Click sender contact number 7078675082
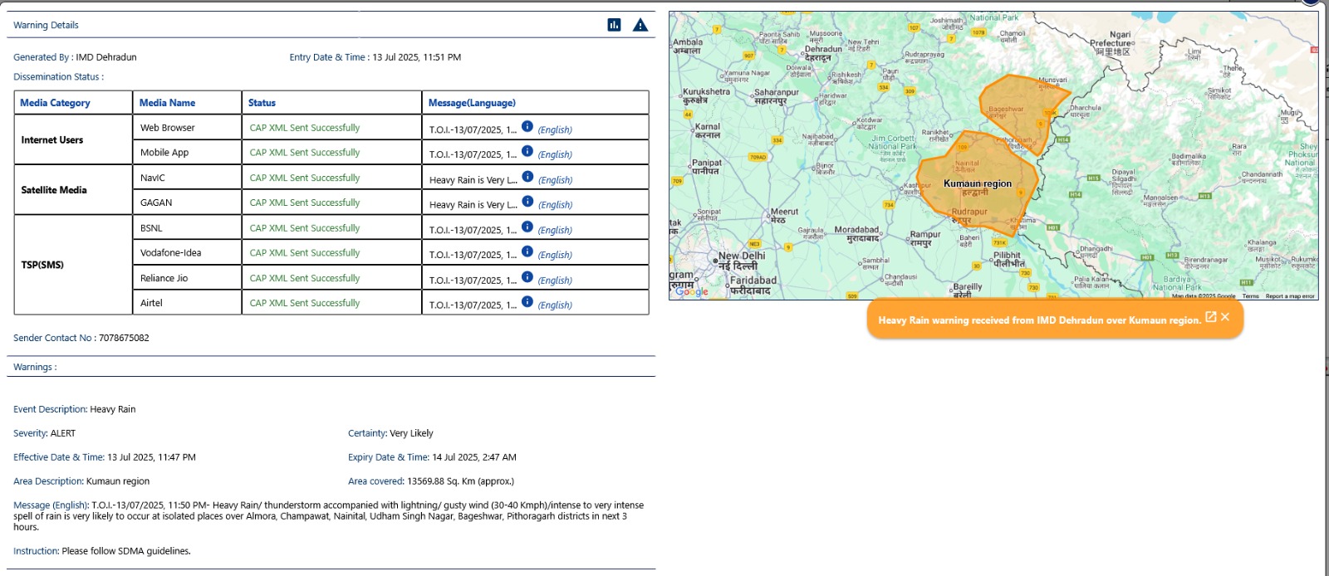The width and height of the screenshot is (1329, 576). click(x=124, y=338)
